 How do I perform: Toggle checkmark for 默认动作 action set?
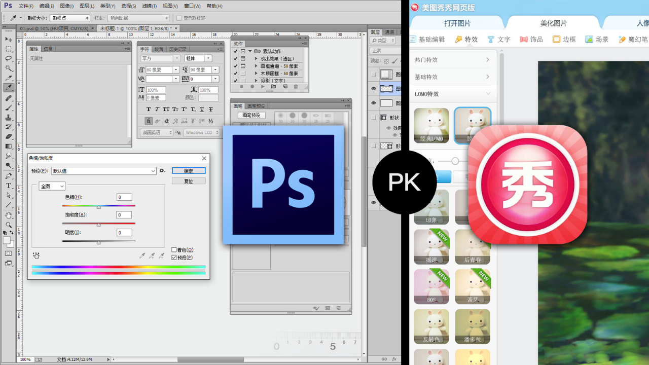coord(235,51)
